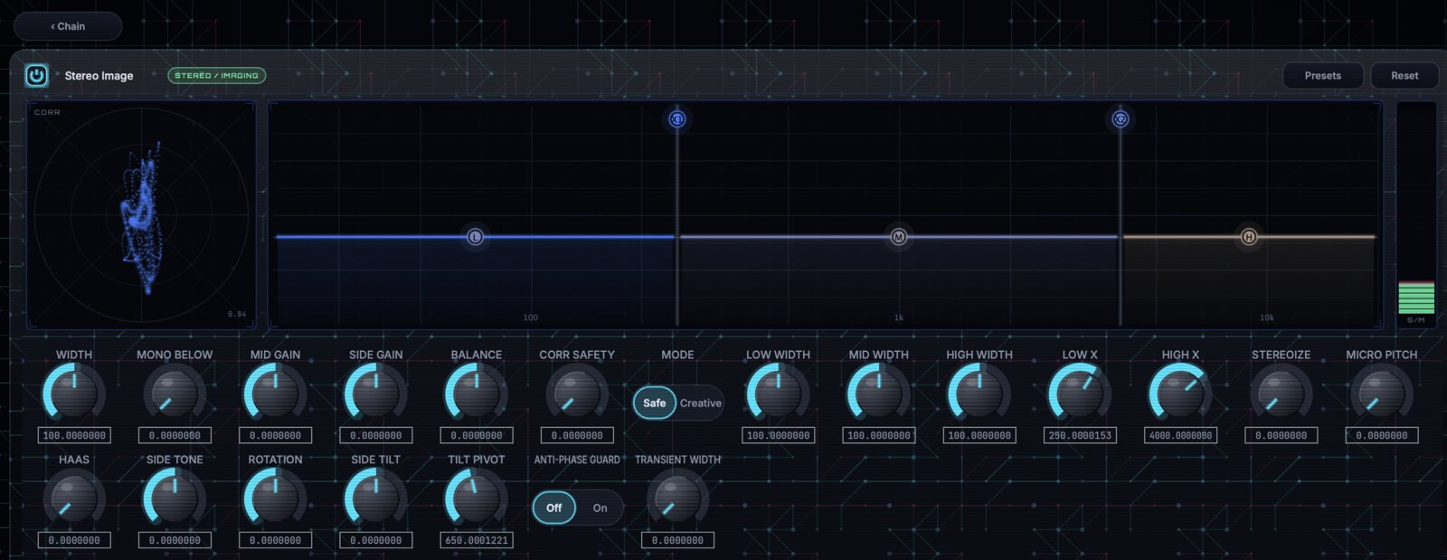Viewport: 1447px width, 560px height.
Task: Click the Tilt Pivot value field 650.0001221
Action: click(x=476, y=540)
